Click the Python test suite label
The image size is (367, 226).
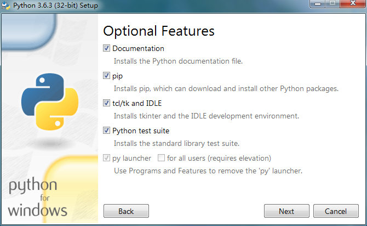coord(141,131)
